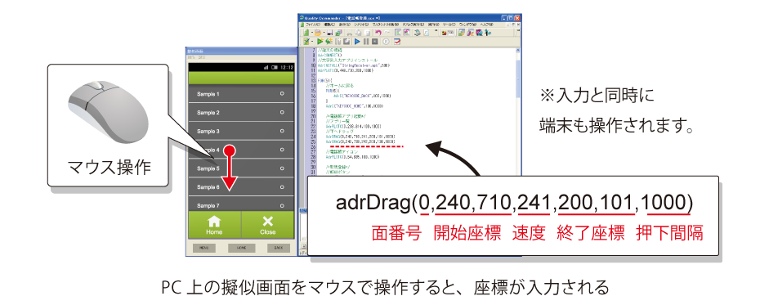Open the last menu bar item (Help)

pos(486,25)
